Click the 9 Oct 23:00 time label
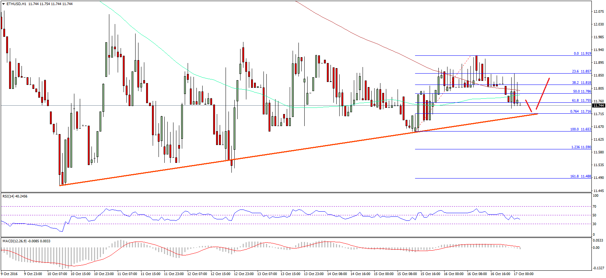This screenshot has width=606, height=278. click(33, 274)
